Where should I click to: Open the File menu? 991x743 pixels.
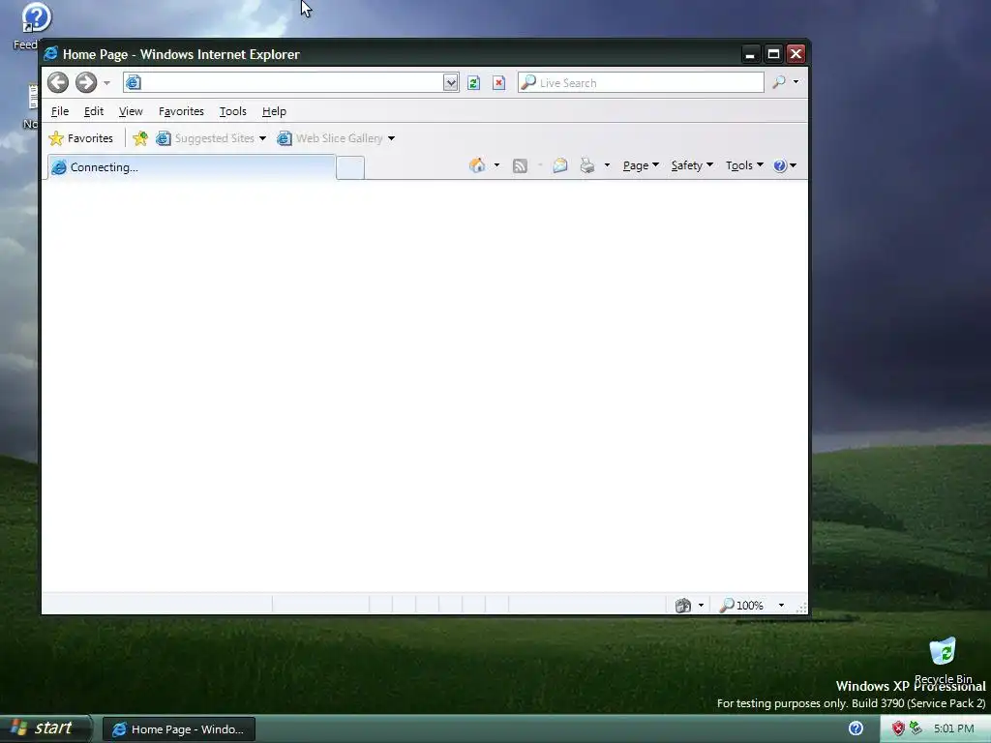(60, 111)
